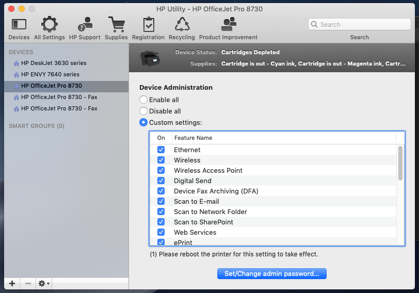Toggle the Devices sidebar icon

19,24
